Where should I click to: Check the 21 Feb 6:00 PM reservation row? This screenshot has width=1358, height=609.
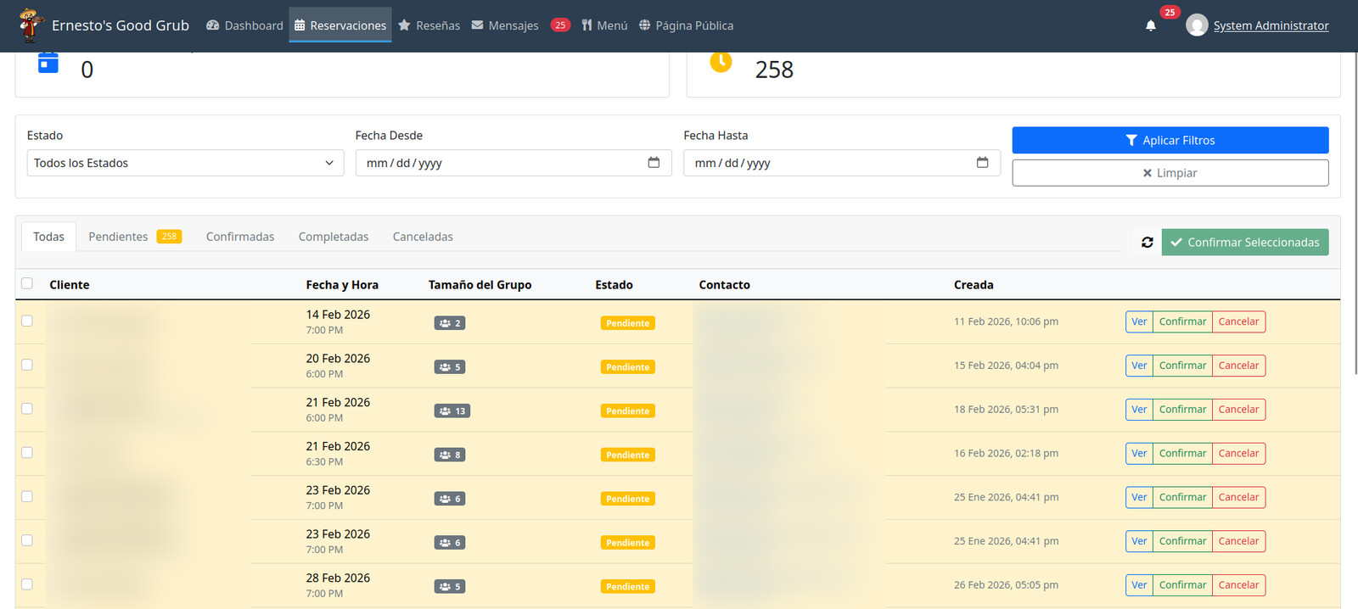pos(27,409)
